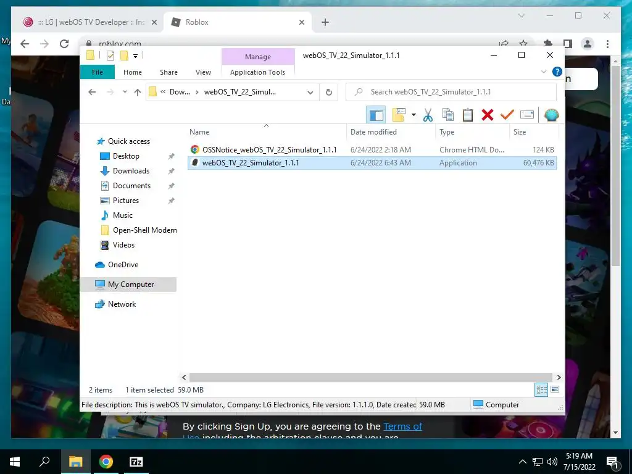The height and width of the screenshot is (474, 632).
Task: Click the Chrome profile avatar icon
Action: 588,44
